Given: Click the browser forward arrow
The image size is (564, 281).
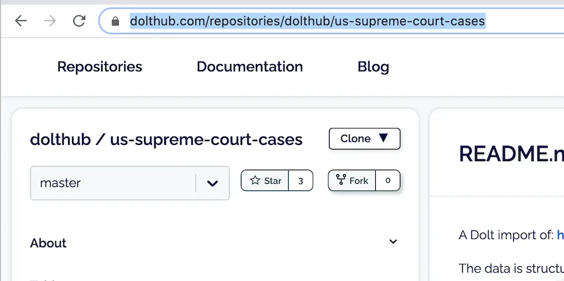Looking at the screenshot, I should [x=50, y=21].
